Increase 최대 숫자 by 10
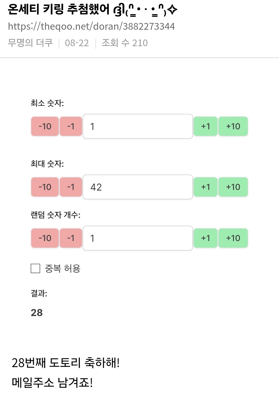The image size is (279, 412). click(233, 187)
